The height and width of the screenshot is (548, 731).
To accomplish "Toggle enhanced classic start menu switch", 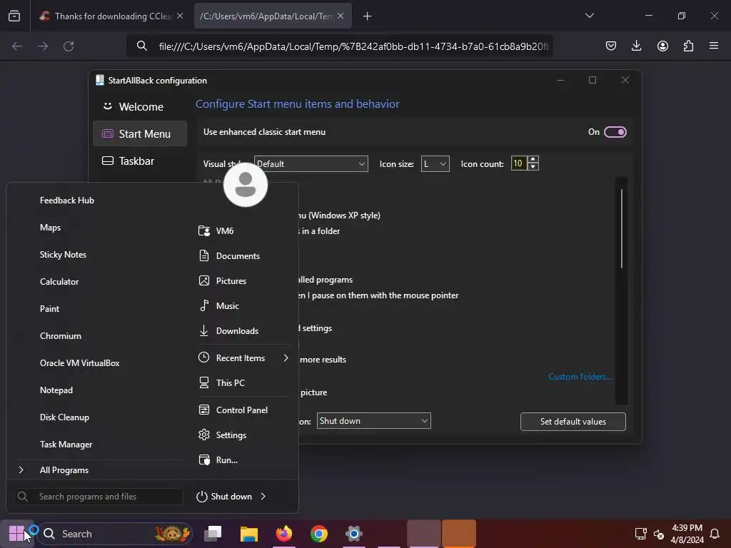I will point(615,132).
